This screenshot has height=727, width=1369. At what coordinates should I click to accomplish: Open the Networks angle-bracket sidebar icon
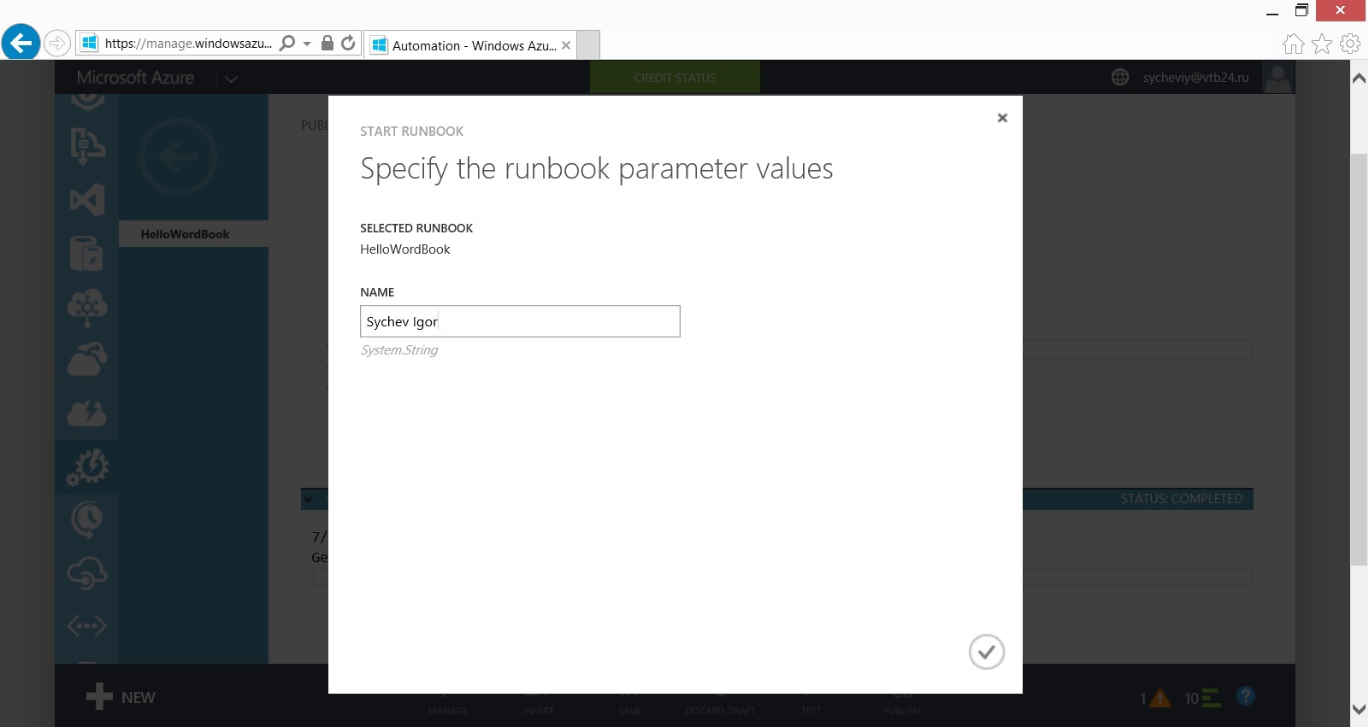click(x=86, y=625)
